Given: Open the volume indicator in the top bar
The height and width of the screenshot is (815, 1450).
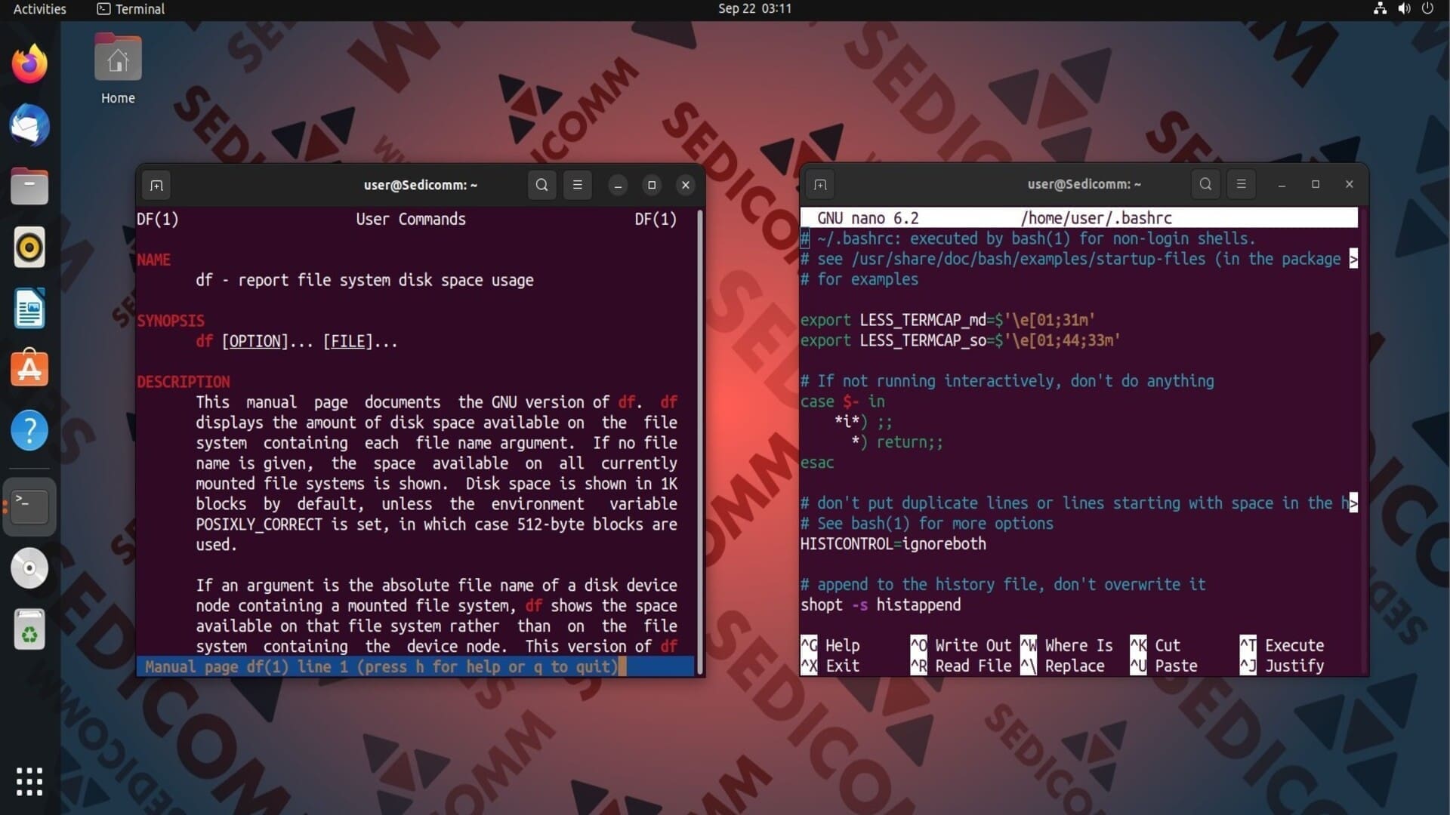Looking at the screenshot, I should point(1404,9).
